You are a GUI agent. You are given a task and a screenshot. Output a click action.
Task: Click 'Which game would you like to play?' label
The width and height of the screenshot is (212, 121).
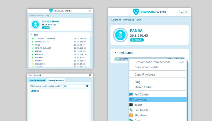point(46,86)
